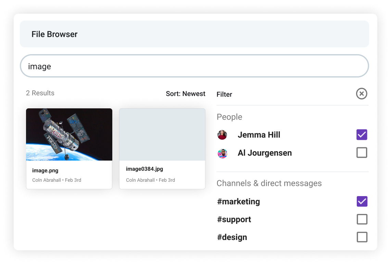Open the satellite image thumbnail
This screenshot has height=264, width=391.
pos(69,134)
